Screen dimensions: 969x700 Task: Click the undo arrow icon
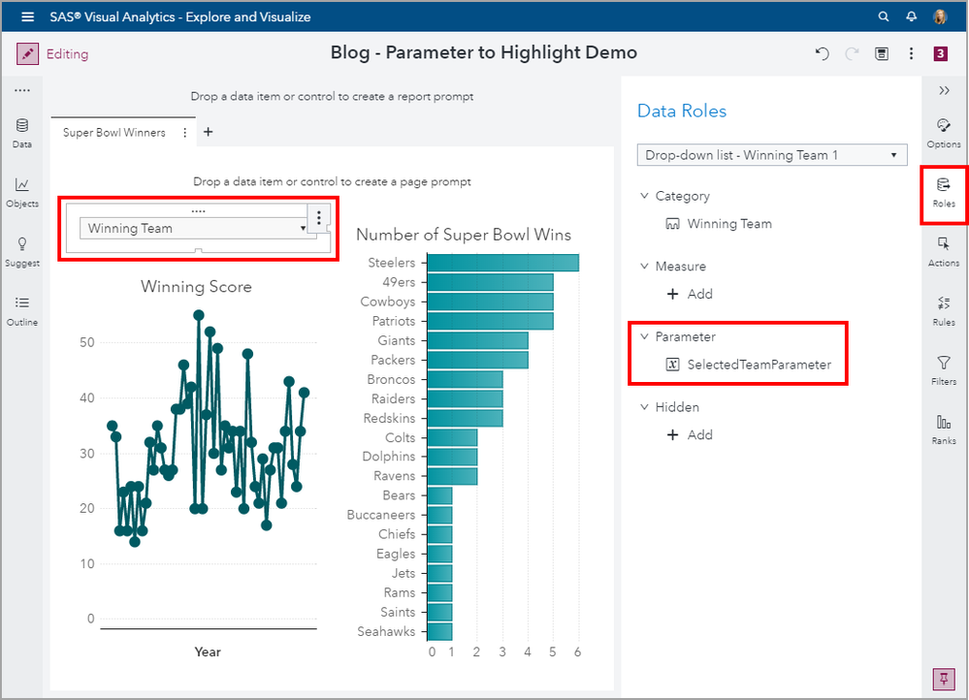tap(823, 54)
